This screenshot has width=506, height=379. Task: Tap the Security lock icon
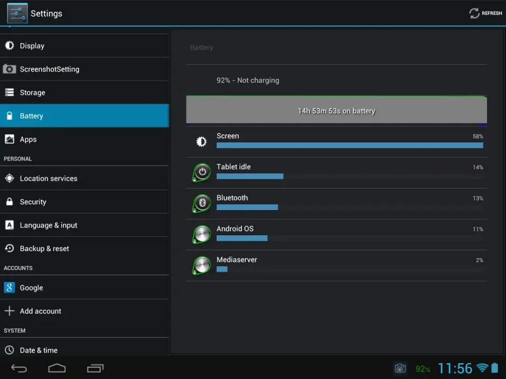(x=9, y=202)
